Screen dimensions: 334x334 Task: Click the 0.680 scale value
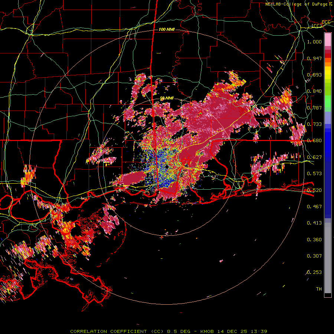314,141
